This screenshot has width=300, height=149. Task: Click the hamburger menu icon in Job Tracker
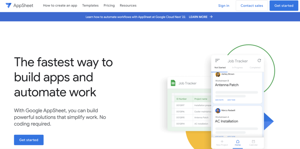217,61
